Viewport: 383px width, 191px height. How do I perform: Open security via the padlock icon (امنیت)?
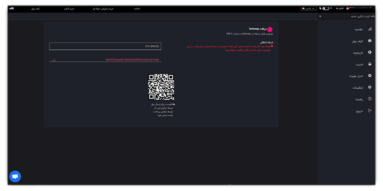click(369, 64)
